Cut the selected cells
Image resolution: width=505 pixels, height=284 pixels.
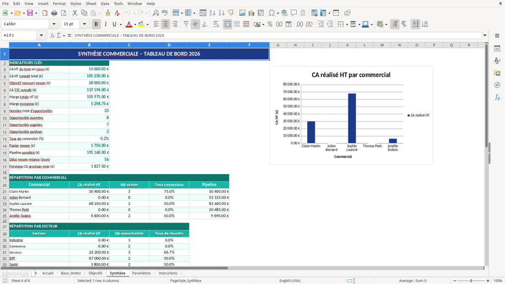75,13
